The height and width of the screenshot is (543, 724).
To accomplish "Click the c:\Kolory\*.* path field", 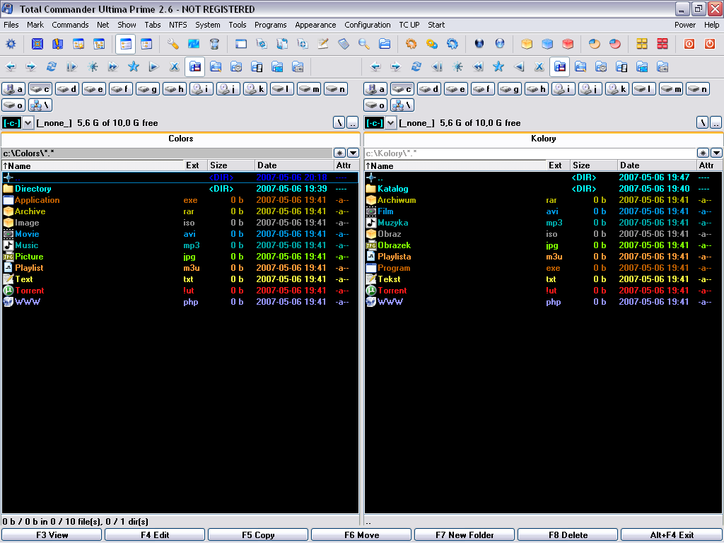I will tap(530, 153).
